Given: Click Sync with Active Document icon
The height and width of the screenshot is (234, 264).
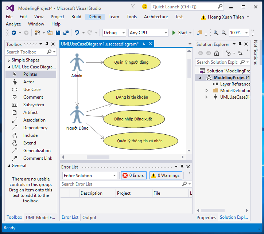Looking at the screenshot, I should coord(240,53).
